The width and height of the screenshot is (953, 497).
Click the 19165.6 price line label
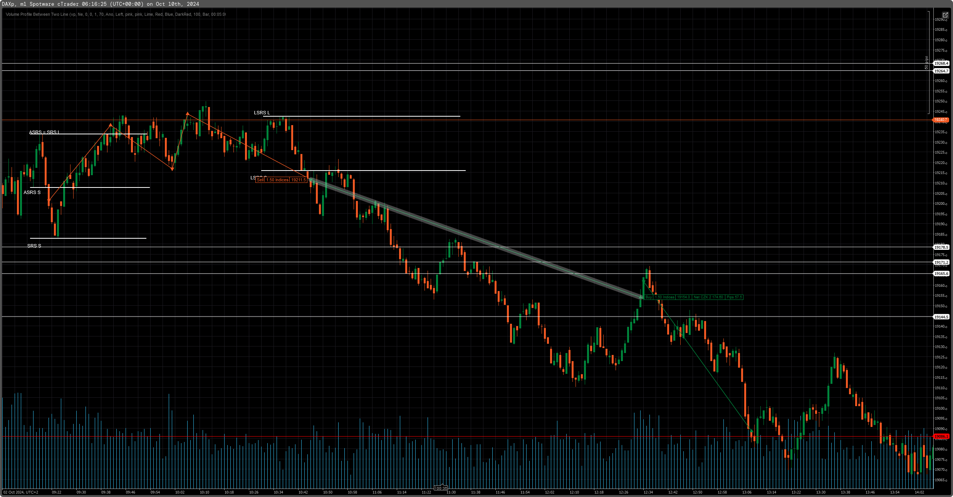pyautogui.click(x=941, y=274)
